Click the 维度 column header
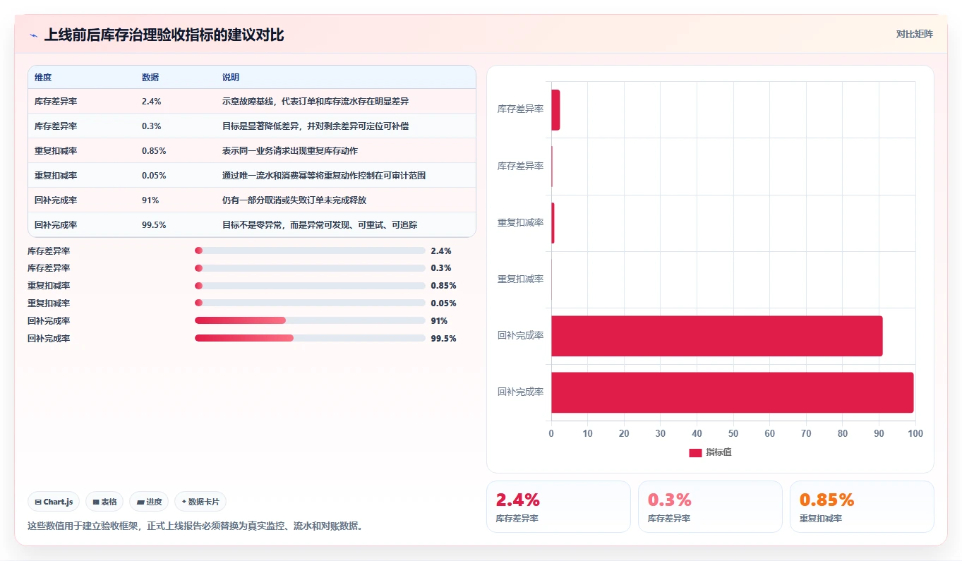 [x=43, y=77]
